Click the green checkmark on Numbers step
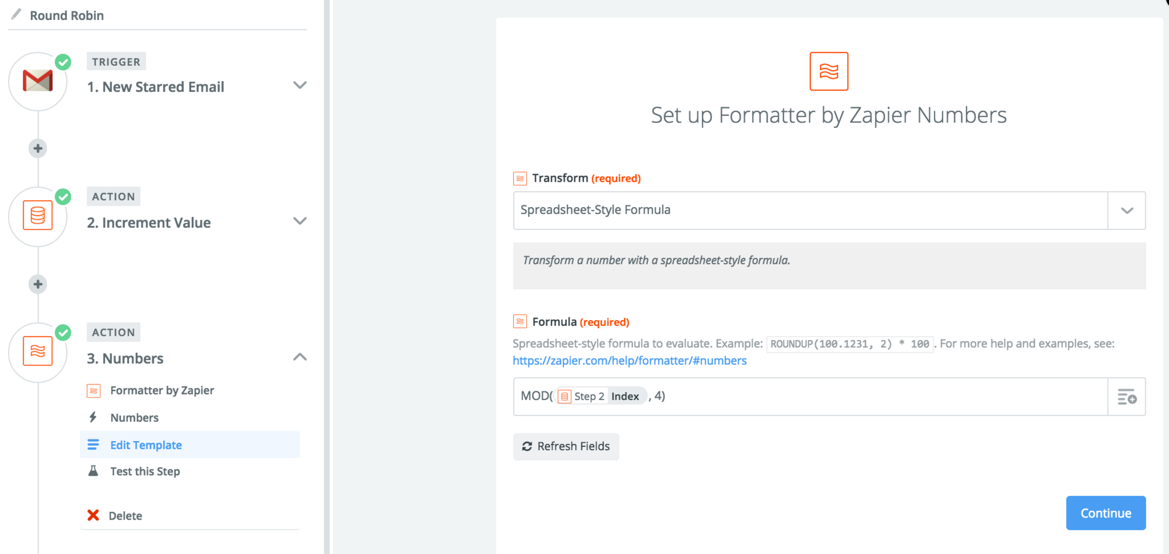Viewport: 1169px width, 554px height. click(63, 332)
